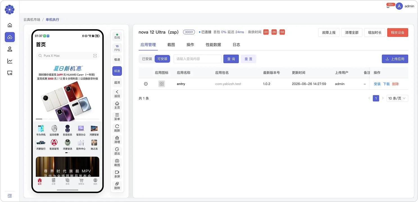Click the flower logo at top left
Image resolution: width=418 pixels, height=202 pixels.
10,10
